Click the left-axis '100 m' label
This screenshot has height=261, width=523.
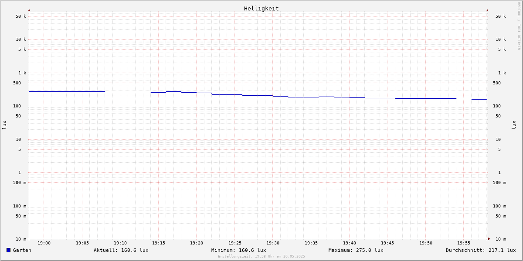[20, 206]
